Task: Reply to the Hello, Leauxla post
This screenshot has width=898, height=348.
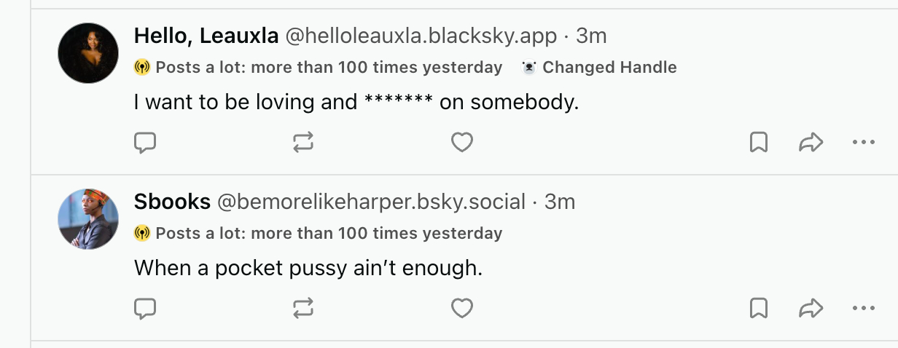Action: point(146,143)
